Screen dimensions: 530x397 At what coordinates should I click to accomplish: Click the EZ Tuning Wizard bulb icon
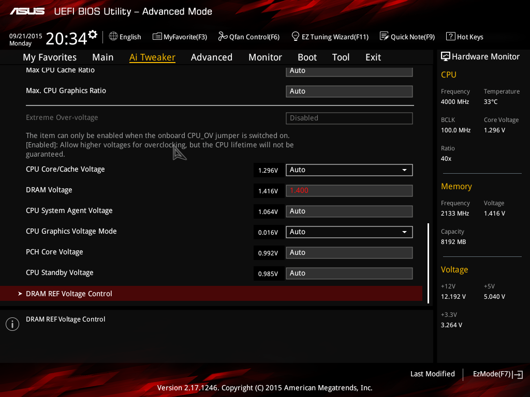(x=296, y=36)
